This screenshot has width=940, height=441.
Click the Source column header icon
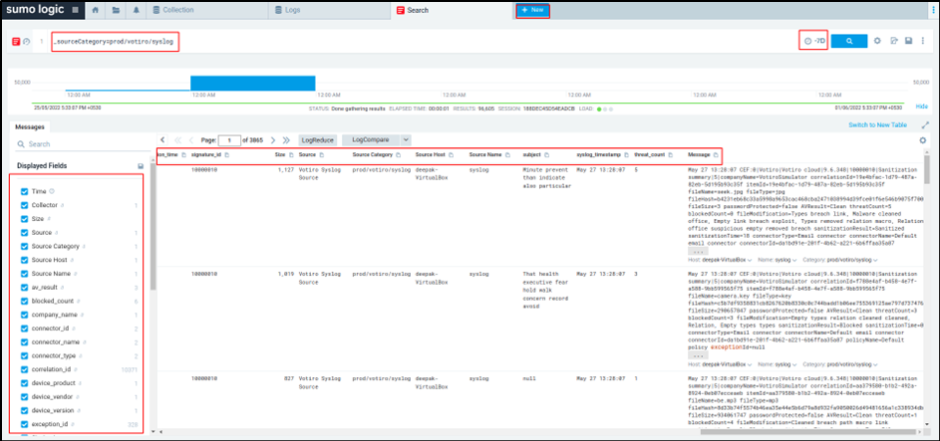321,155
